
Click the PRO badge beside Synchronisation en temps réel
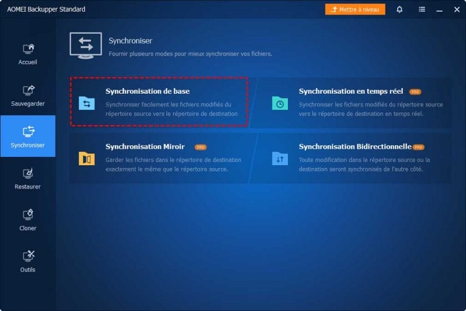[414, 91]
